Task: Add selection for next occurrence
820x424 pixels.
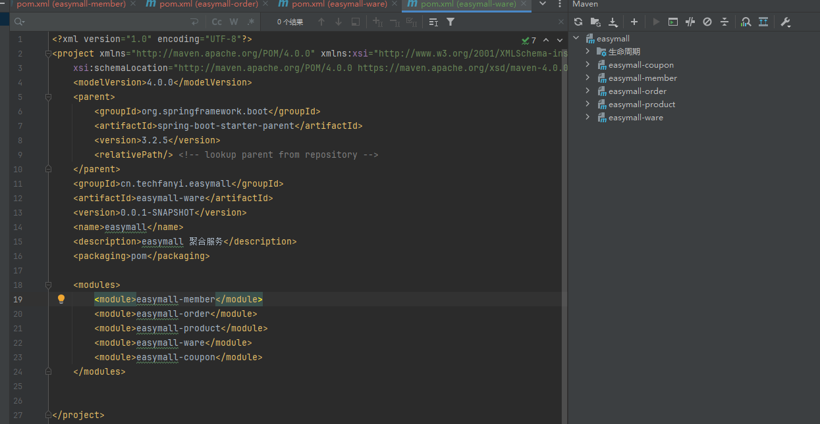Action: pos(377,22)
